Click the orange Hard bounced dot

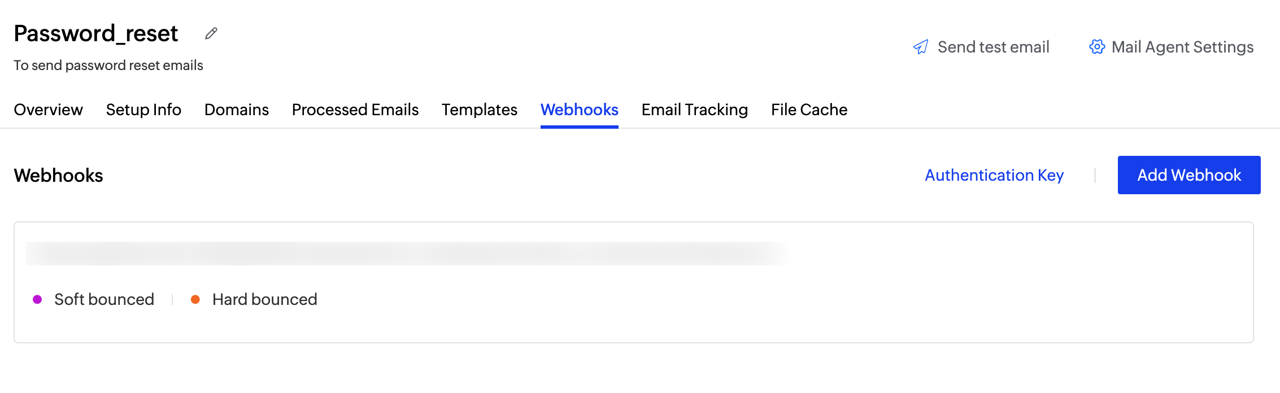[x=195, y=299]
